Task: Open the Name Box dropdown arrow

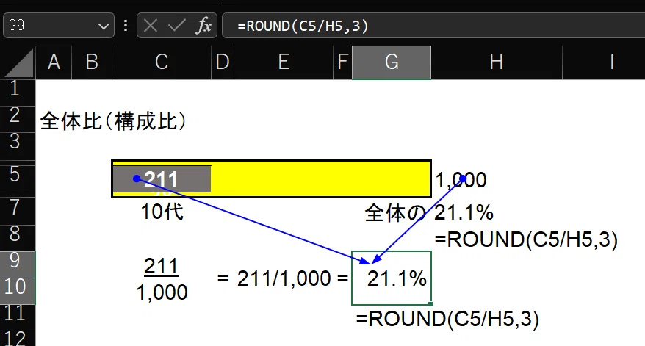Action: pyautogui.click(x=104, y=26)
